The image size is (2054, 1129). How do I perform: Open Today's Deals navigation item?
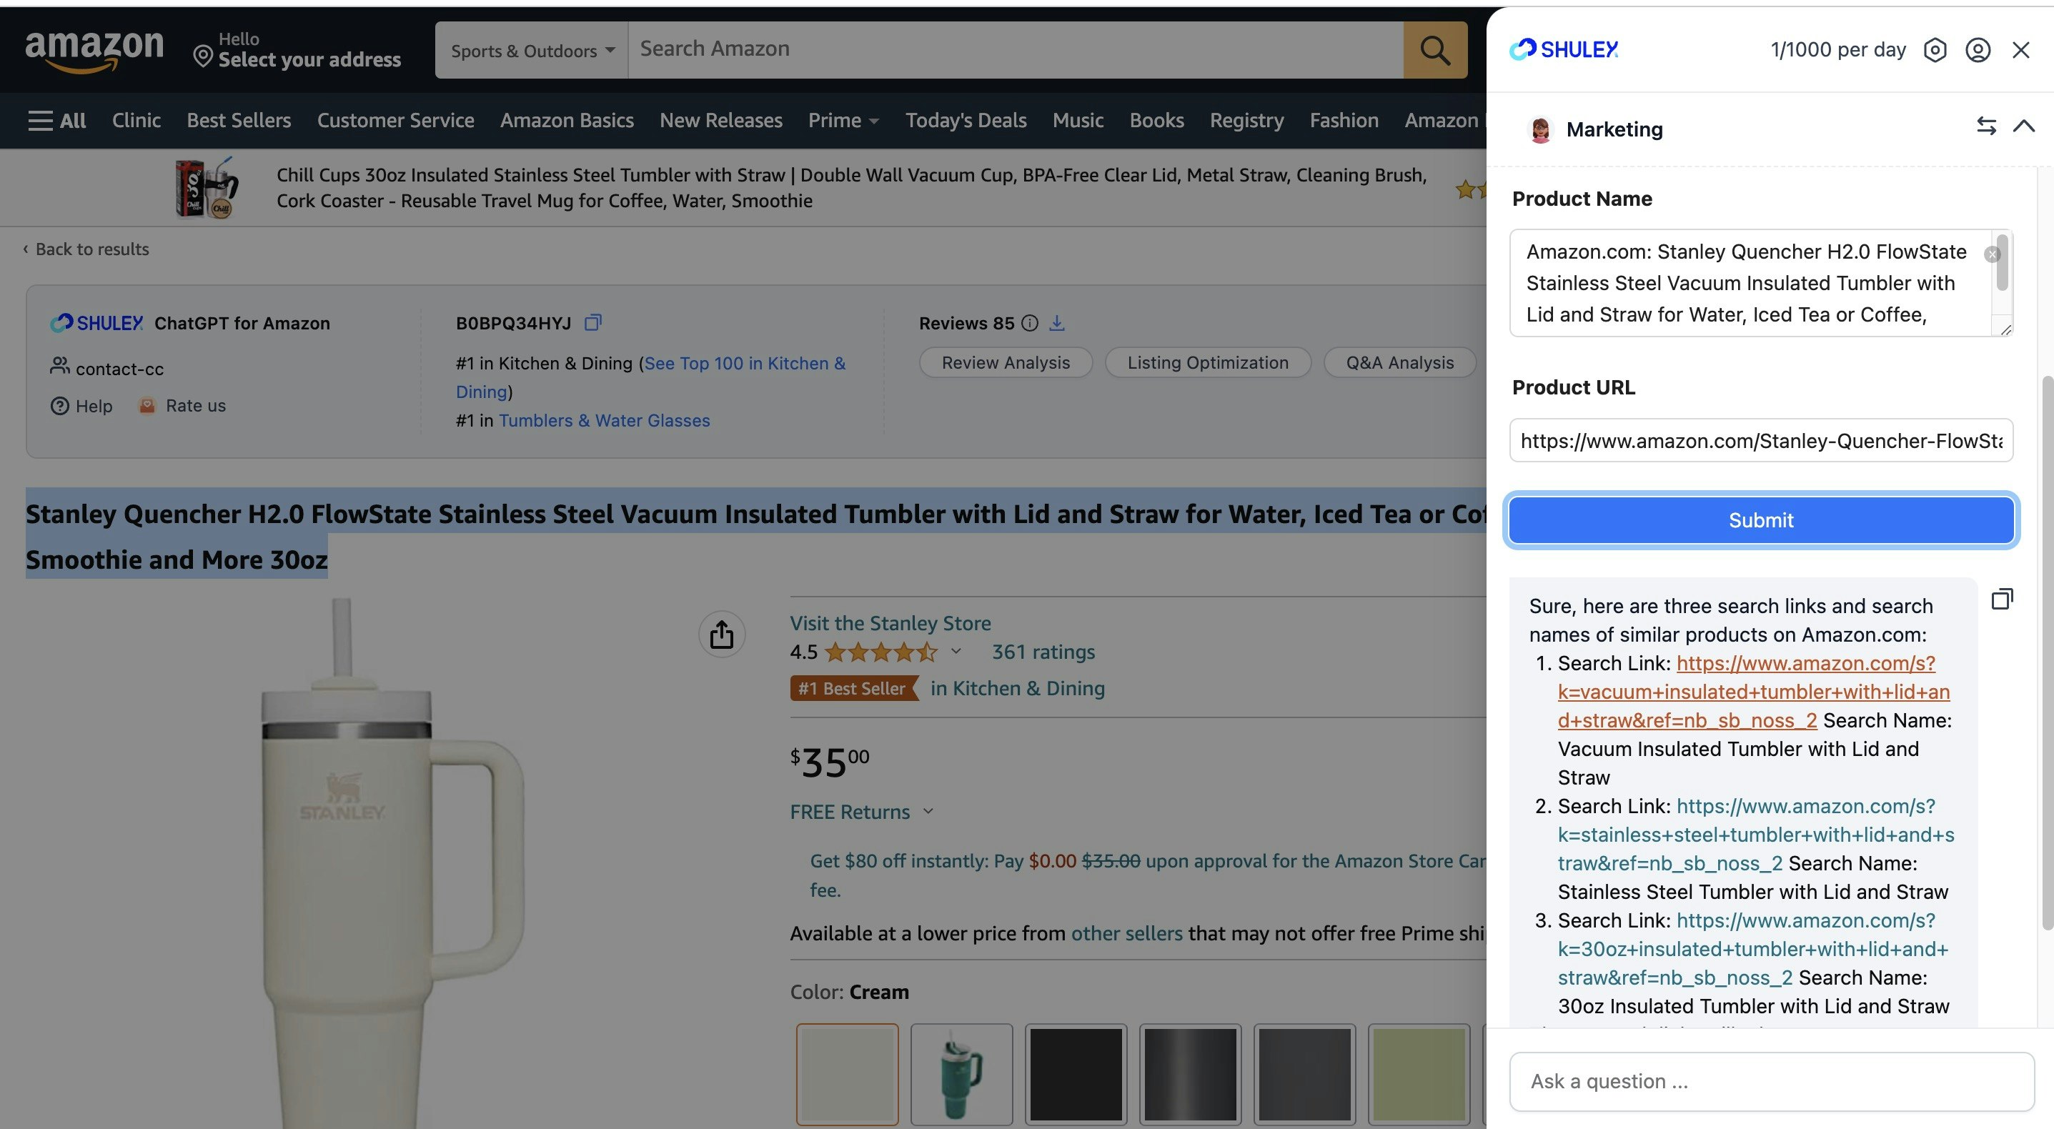click(966, 120)
